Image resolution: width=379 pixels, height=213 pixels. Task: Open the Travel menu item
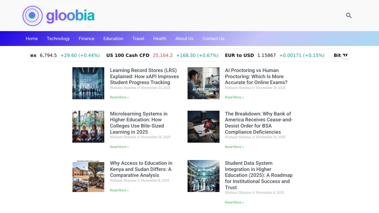point(138,39)
